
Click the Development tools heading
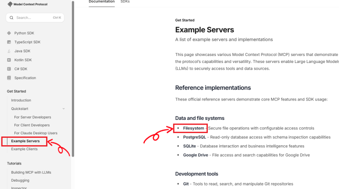[196, 174]
